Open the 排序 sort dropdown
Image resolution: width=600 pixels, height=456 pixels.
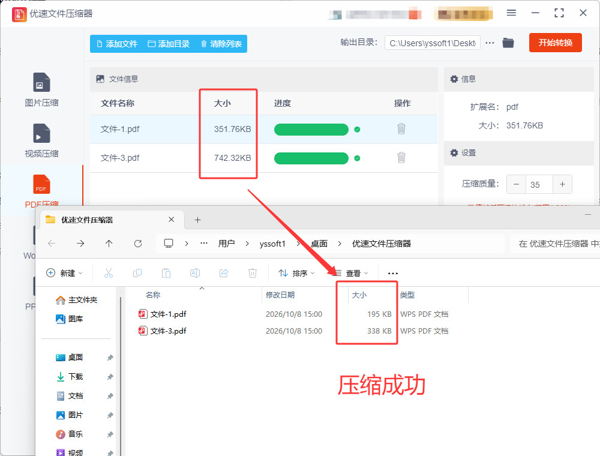click(x=296, y=273)
